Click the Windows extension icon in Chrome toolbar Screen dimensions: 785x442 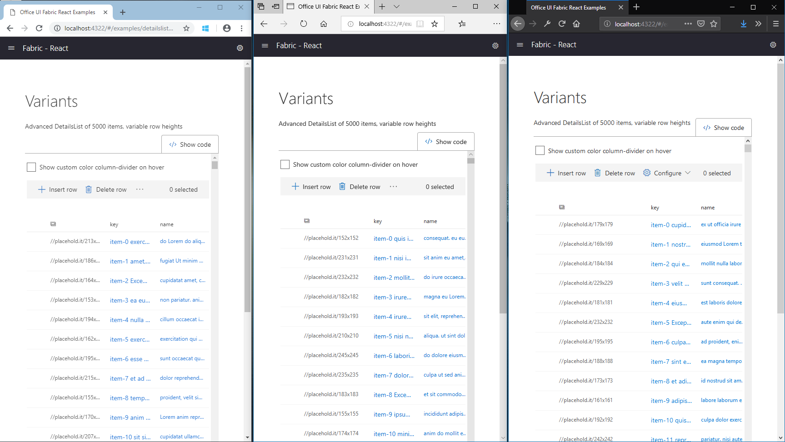click(205, 28)
